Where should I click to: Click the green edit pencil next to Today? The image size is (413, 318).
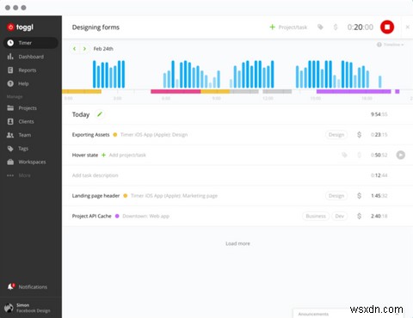tap(100, 114)
